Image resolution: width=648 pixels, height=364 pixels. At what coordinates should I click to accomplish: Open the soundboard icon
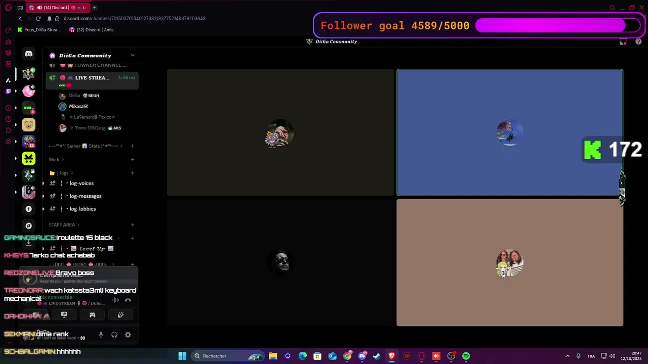[120, 315]
